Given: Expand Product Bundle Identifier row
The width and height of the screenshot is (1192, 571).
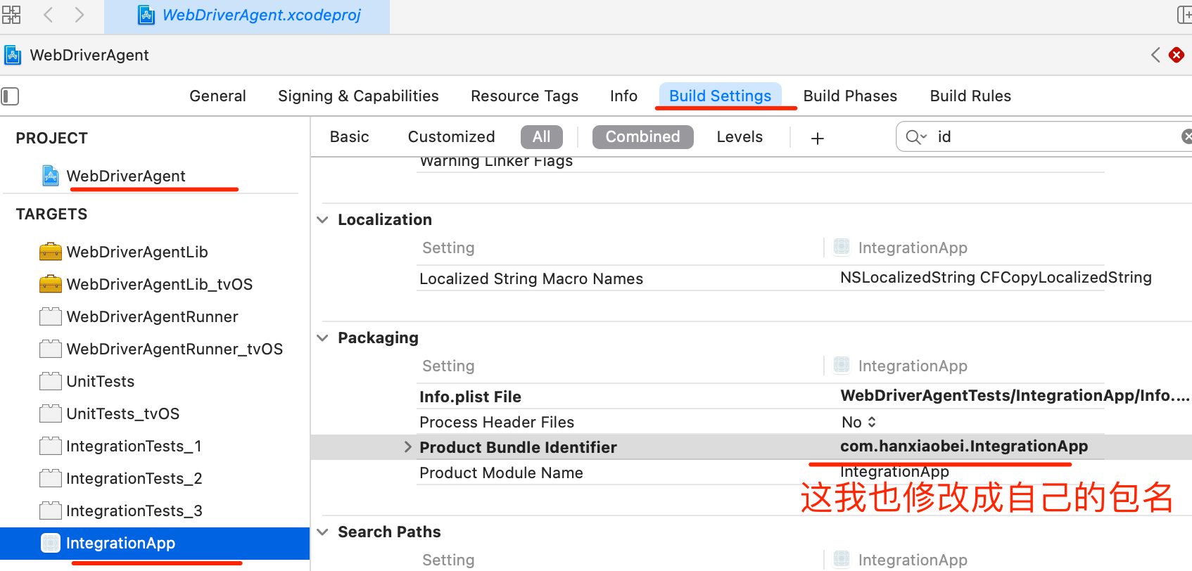Looking at the screenshot, I should pos(407,447).
